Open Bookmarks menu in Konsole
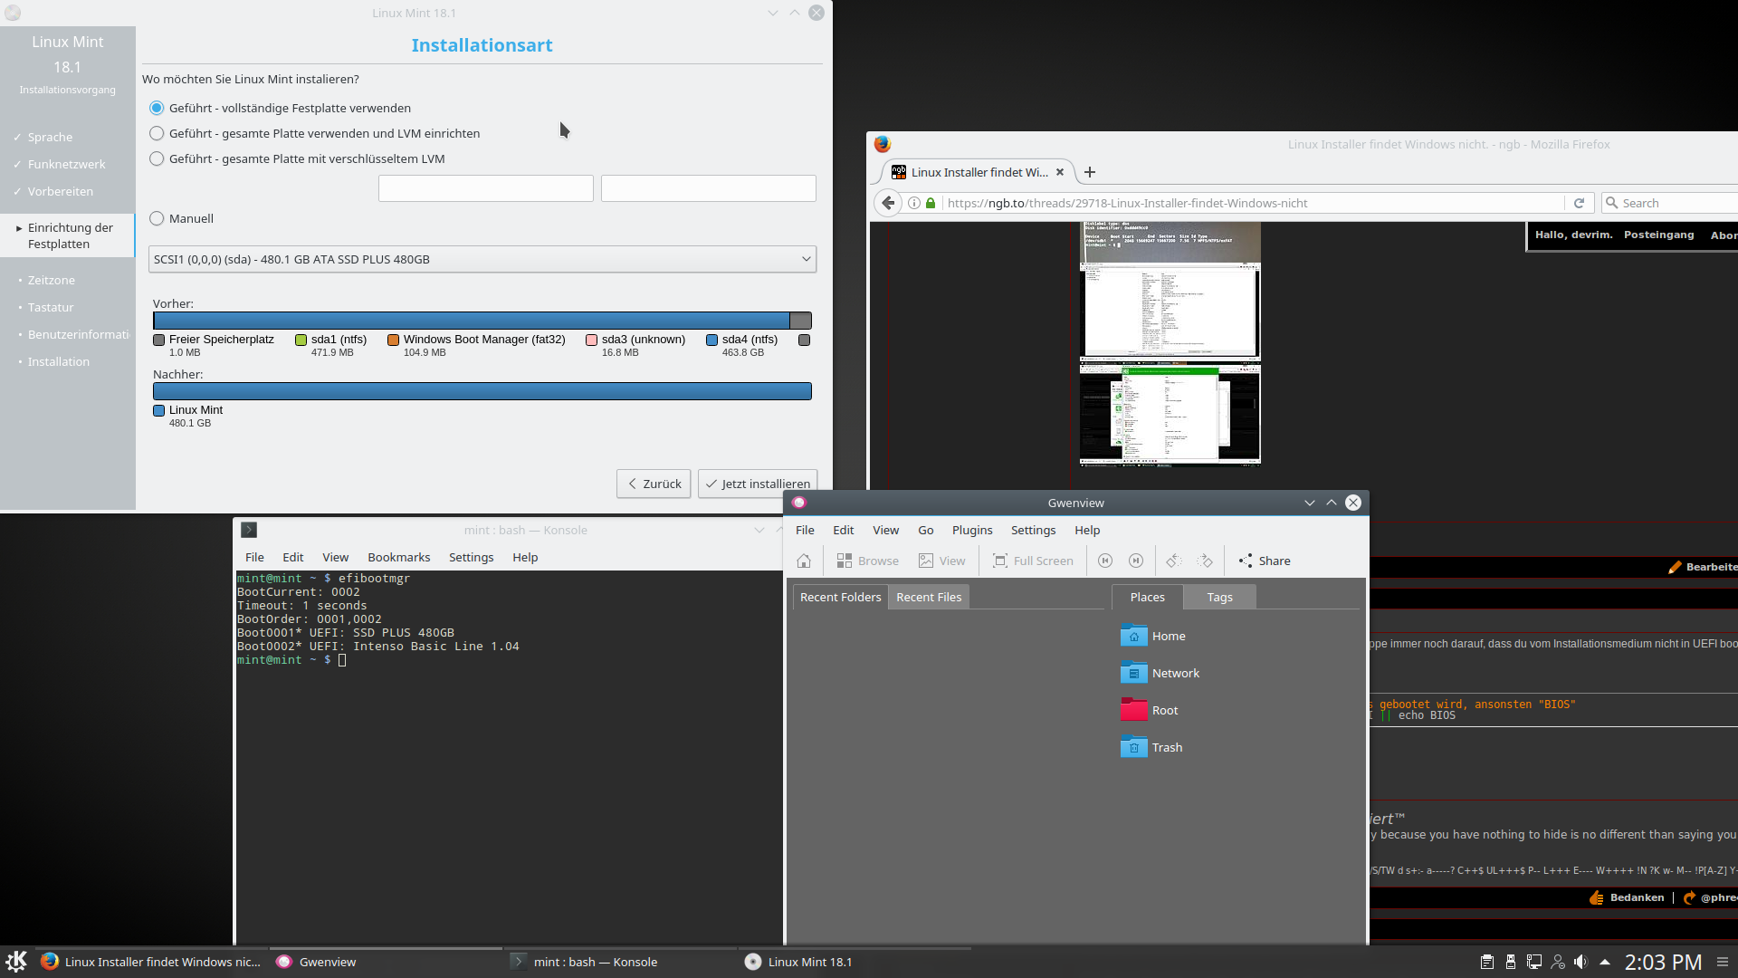 [x=398, y=557]
